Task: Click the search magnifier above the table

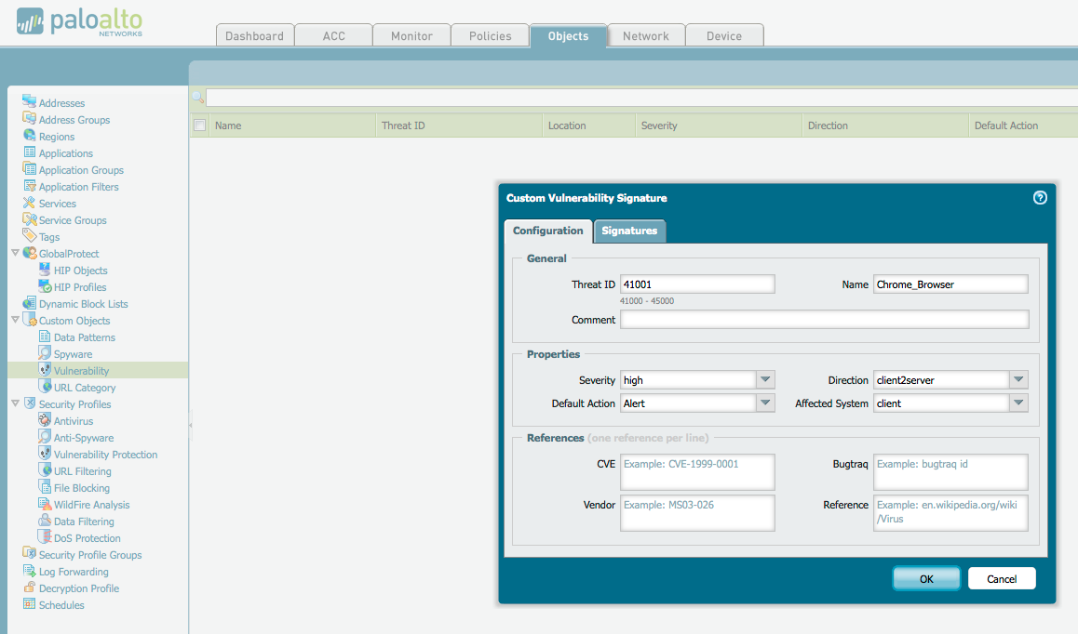Action: 197,96
